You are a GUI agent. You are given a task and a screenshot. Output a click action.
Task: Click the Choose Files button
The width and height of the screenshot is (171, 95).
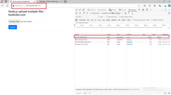coord(14,21)
